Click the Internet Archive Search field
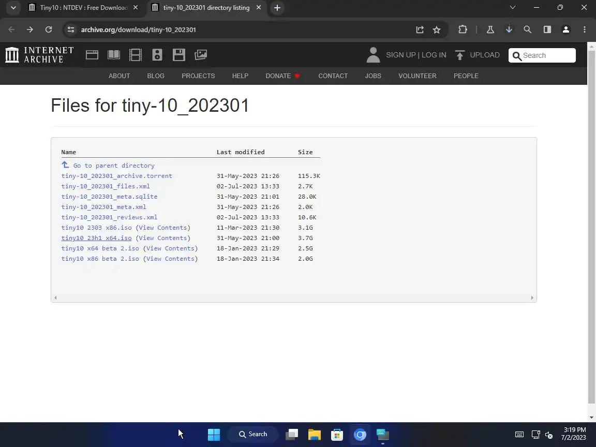This screenshot has width=596, height=447. [x=542, y=55]
